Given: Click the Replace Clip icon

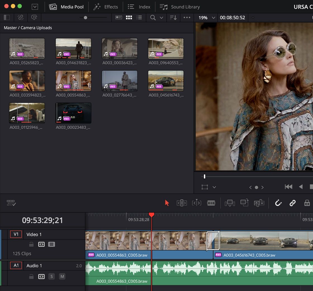Looking at the screenshot, I should [x=259, y=203].
